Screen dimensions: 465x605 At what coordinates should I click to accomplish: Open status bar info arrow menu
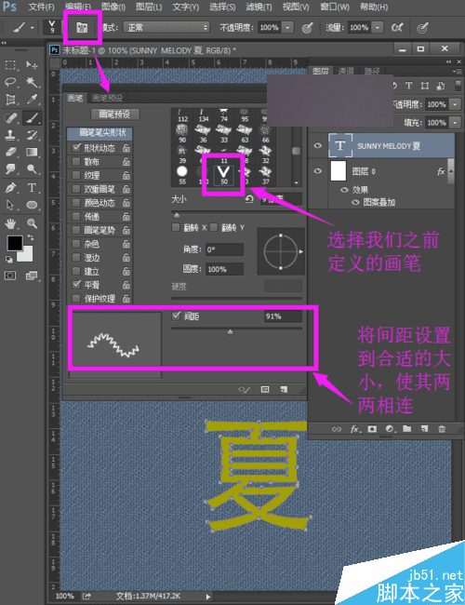coord(208,597)
